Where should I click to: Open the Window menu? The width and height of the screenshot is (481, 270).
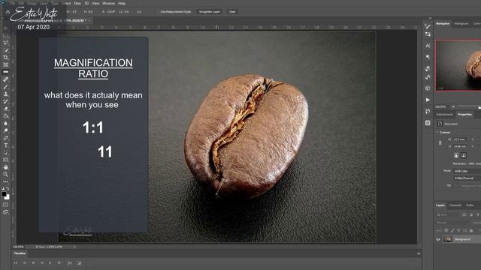click(108, 3)
